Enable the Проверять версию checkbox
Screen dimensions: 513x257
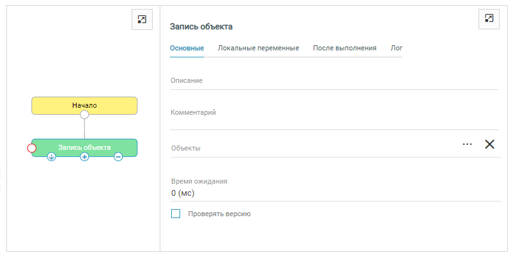[x=176, y=214]
